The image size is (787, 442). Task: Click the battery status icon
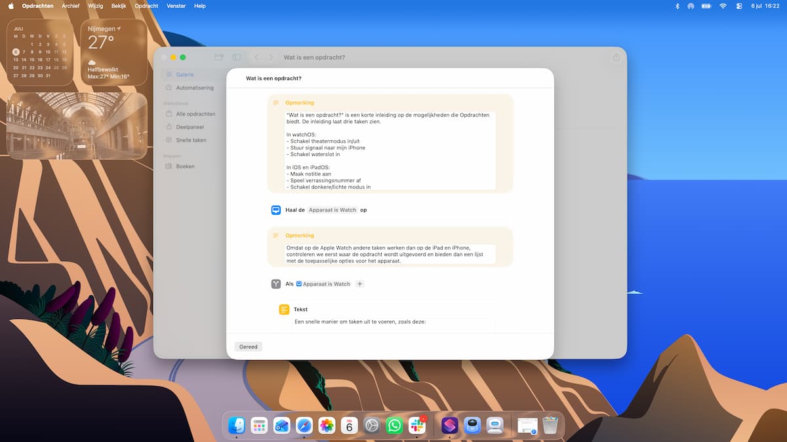tap(706, 6)
